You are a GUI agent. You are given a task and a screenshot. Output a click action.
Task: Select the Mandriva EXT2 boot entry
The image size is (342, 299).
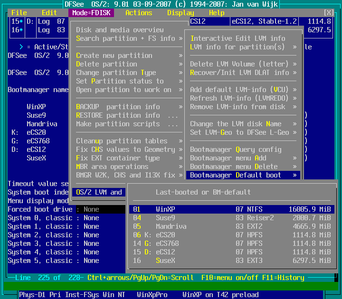point(231,226)
